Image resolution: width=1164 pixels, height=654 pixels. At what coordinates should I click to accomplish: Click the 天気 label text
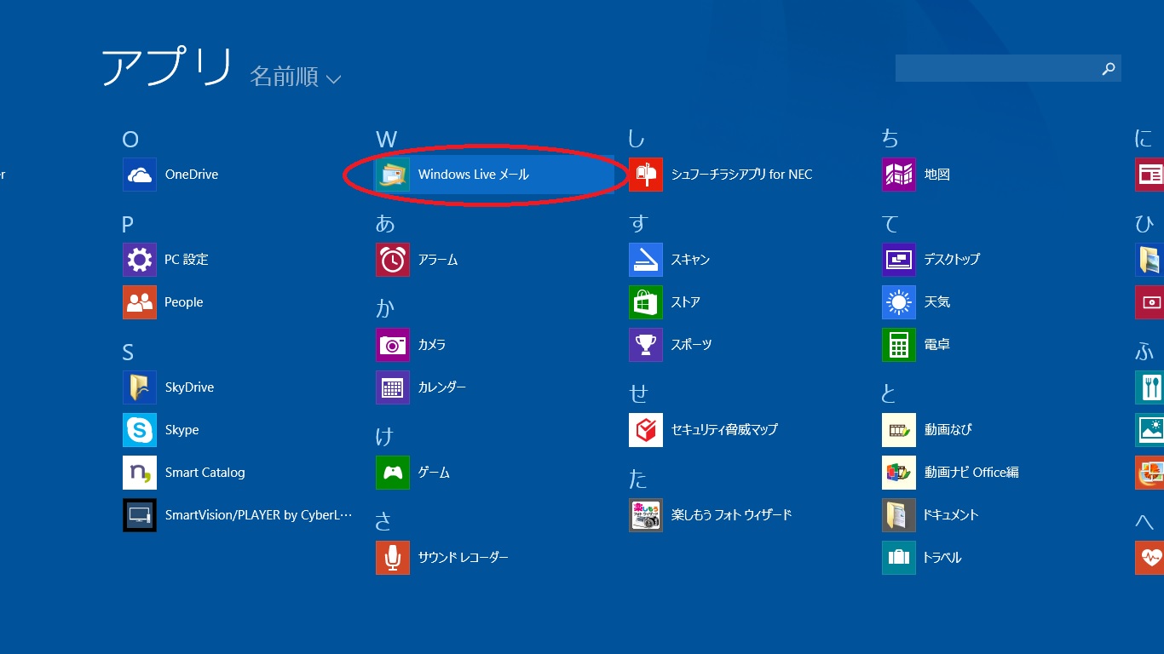pos(937,302)
